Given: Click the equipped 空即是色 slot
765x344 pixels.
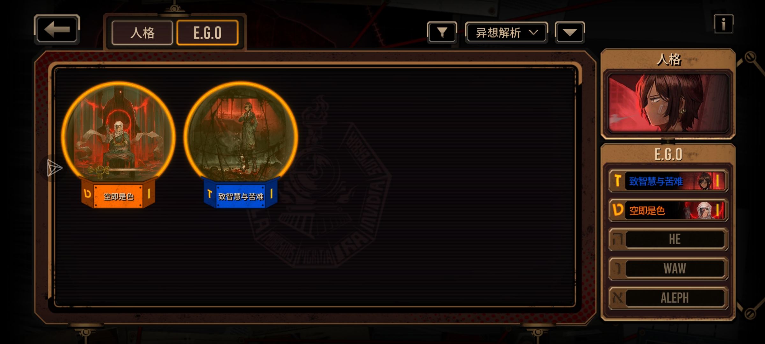Looking at the screenshot, I should (x=668, y=210).
